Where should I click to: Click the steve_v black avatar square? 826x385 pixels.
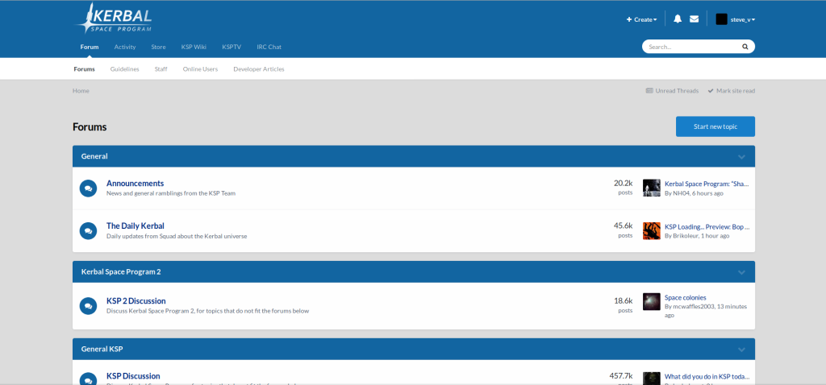click(721, 19)
